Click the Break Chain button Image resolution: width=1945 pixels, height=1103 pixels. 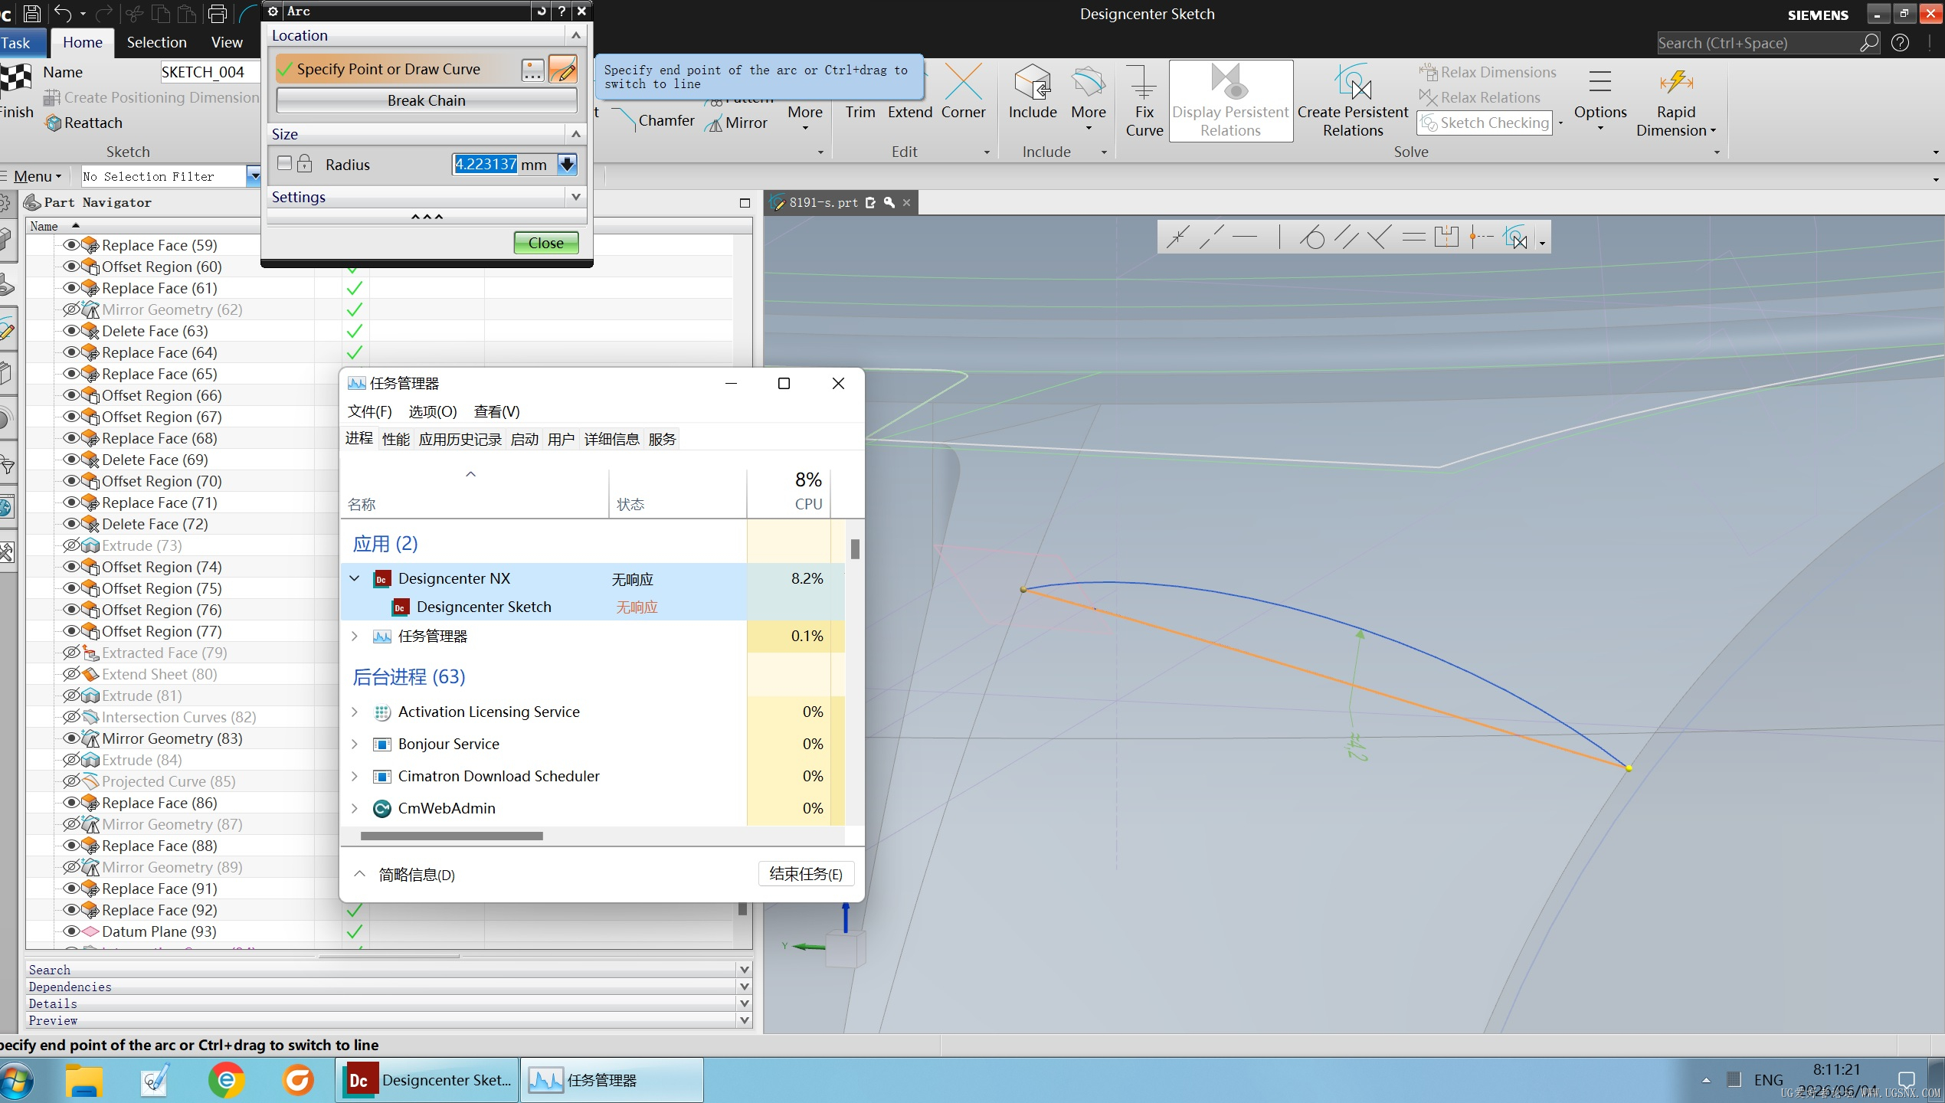(x=426, y=100)
